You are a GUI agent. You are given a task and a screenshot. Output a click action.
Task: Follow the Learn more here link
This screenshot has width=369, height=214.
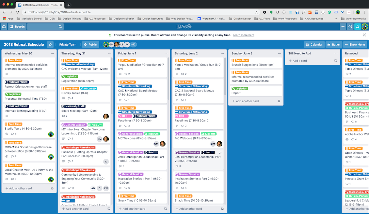click(x=243, y=35)
